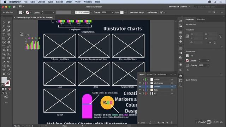The width and height of the screenshot is (226, 127).
Task: Click the Opacity 100% field in control bar
Action: 106,12
